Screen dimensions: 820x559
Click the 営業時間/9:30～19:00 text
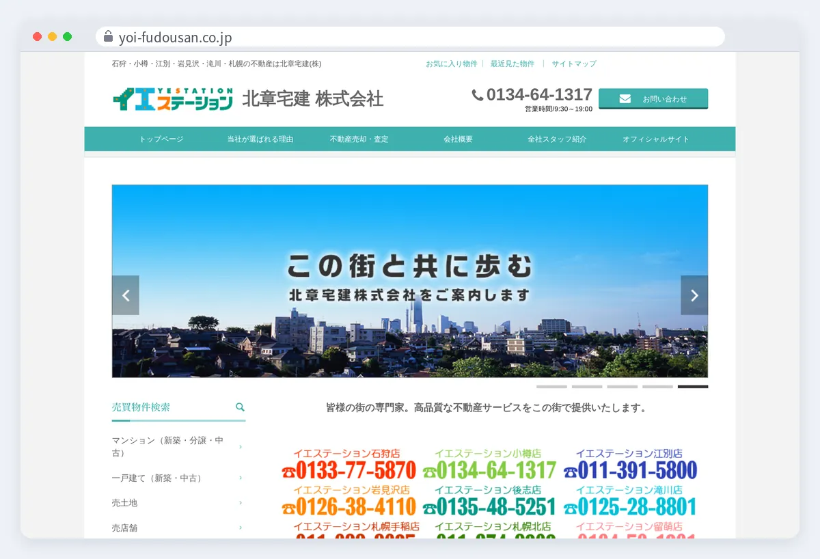coord(558,109)
